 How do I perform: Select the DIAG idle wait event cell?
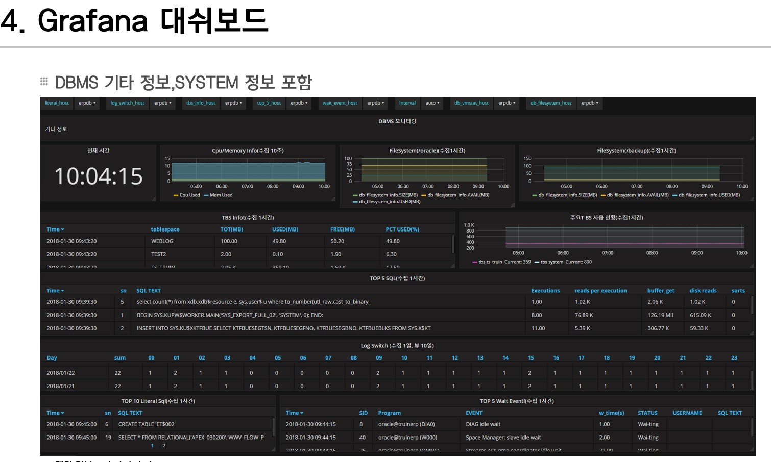483,424
